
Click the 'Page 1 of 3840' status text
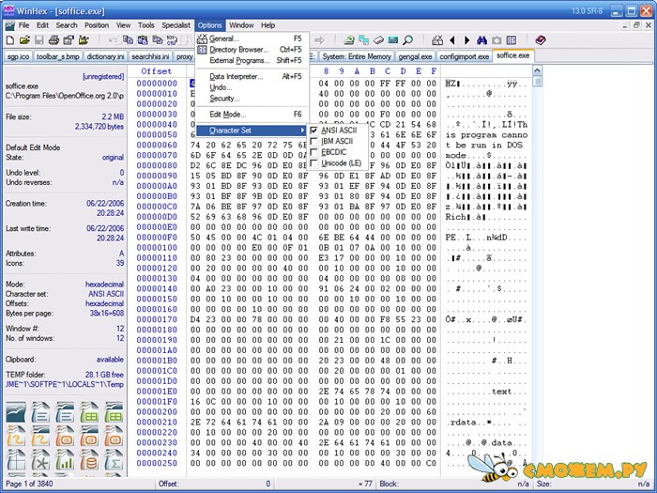coord(29,484)
